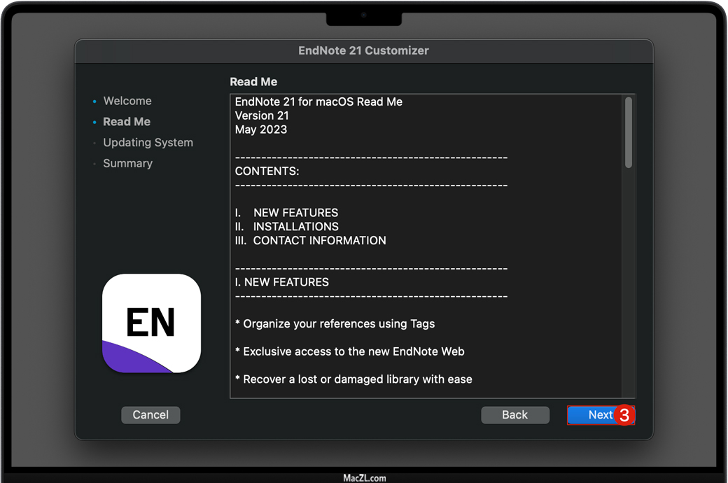Click the 'CONTENTS:' line in the text

click(267, 171)
